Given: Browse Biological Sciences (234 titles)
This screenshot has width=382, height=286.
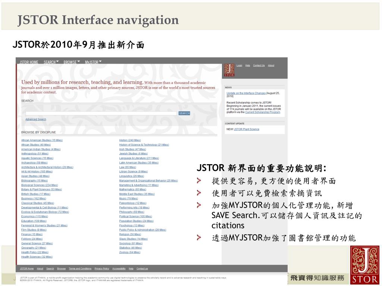Looking at the screenshot, I should point(40,185).
